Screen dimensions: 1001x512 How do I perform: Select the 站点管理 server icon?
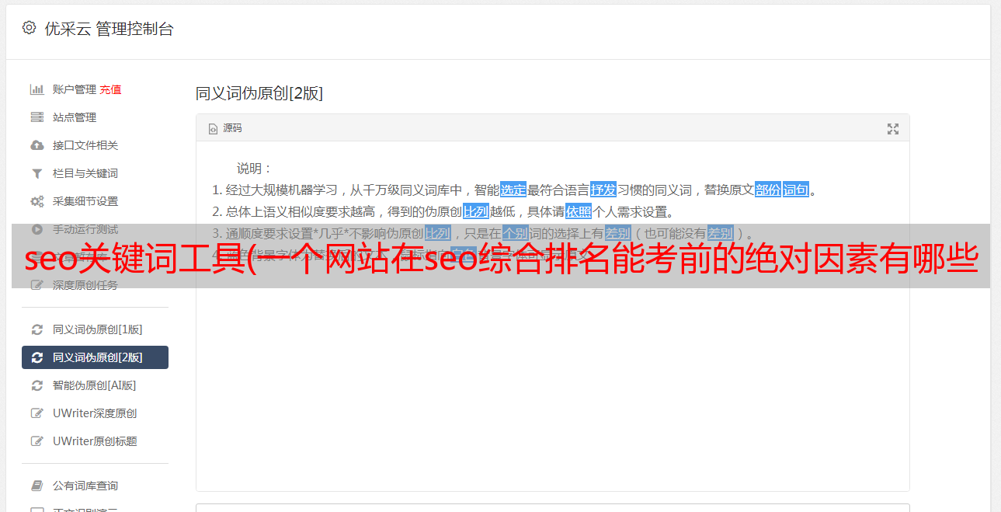pyautogui.click(x=36, y=117)
